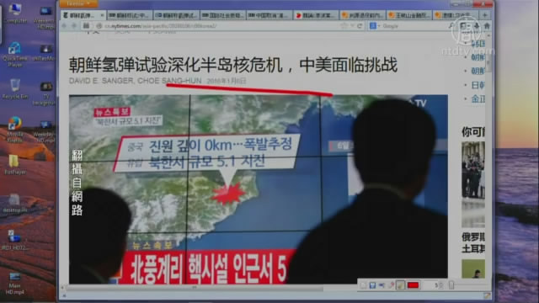Image resolution: width=539 pixels, height=303 pixels.
Task: Click the blank page icon in annotation toolbar
Action: click(363, 285)
